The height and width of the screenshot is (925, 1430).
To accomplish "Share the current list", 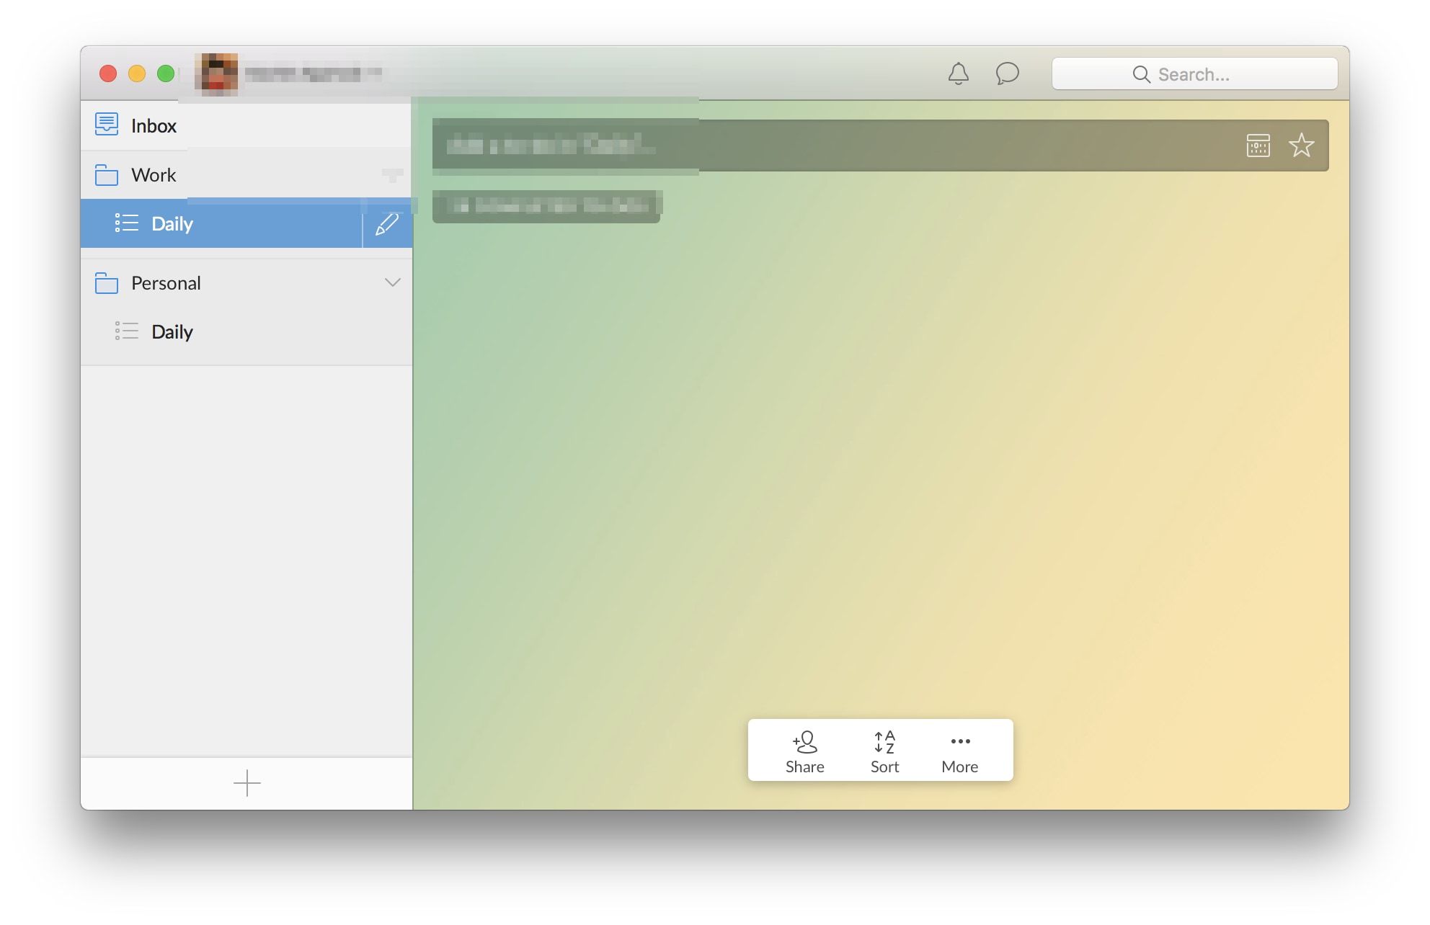I will 804,751.
